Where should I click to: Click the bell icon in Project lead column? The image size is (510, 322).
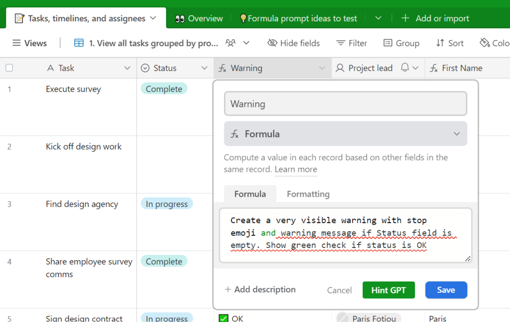404,67
